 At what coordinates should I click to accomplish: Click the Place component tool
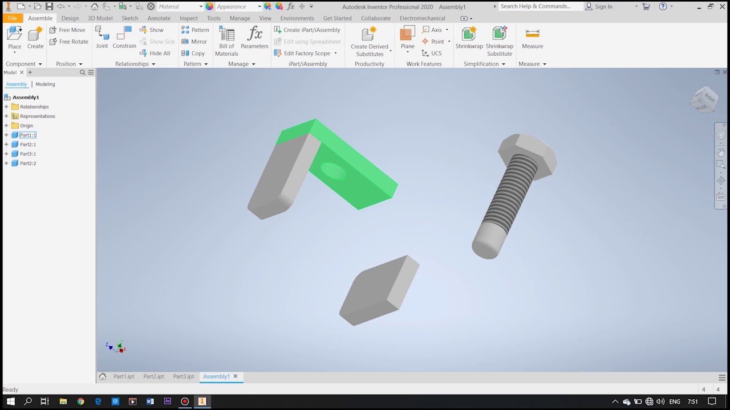(x=14, y=38)
